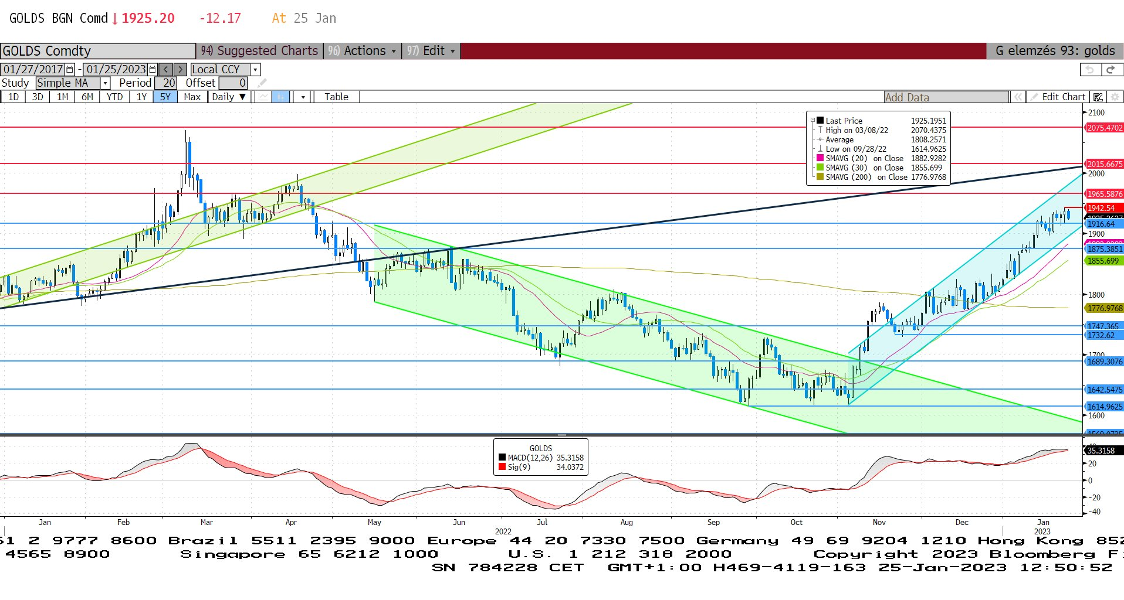
Task: Click the Low marker icon in legend
Action: pyautogui.click(x=820, y=149)
